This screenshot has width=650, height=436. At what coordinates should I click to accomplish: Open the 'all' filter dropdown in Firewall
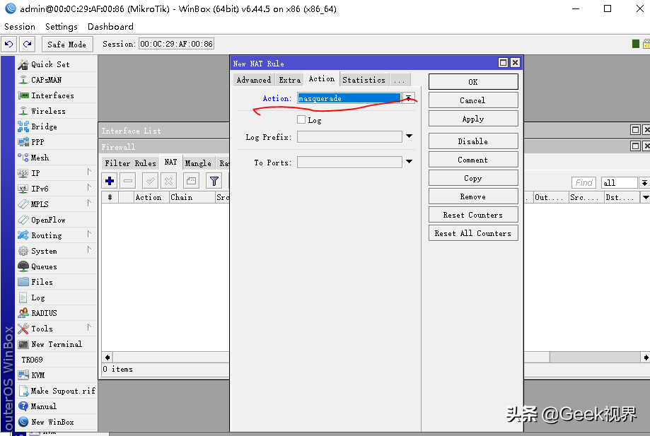click(x=644, y=182)
